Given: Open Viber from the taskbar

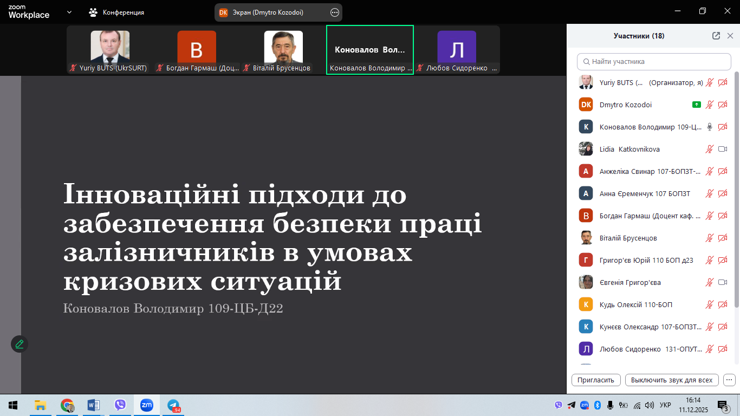Looking at the screenshot, I should coord(120,405).
